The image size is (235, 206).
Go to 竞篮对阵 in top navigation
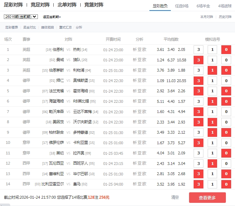coord(94,5)
